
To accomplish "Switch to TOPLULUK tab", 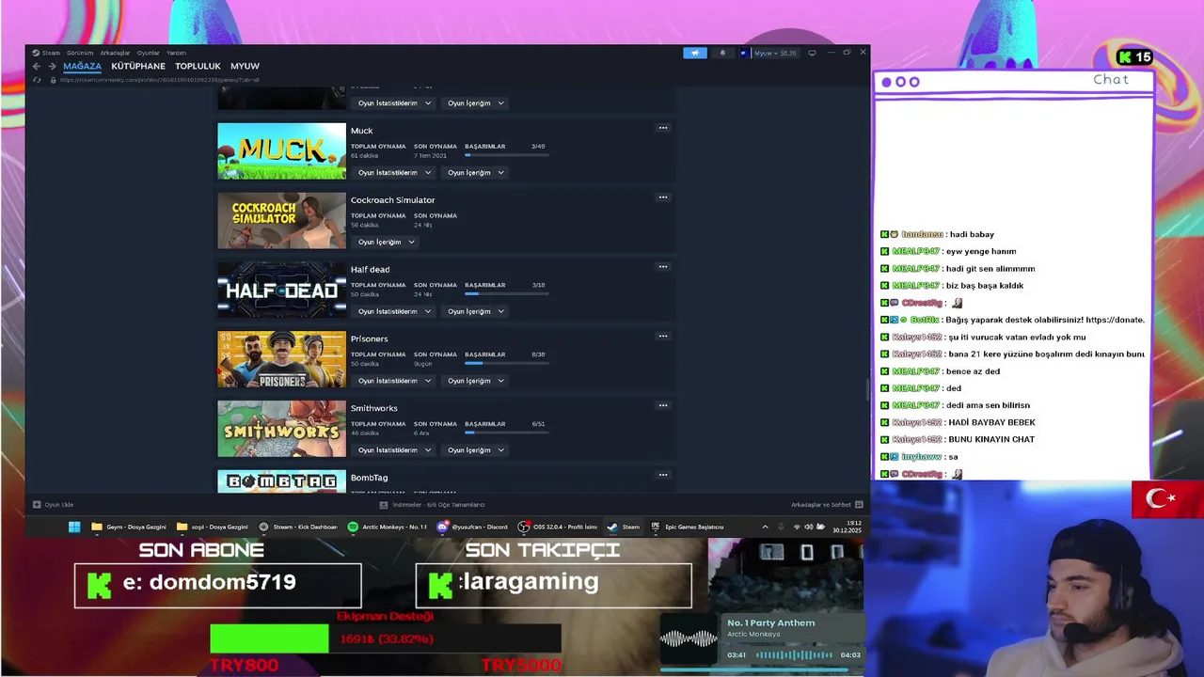I will (x=198, y=66).
